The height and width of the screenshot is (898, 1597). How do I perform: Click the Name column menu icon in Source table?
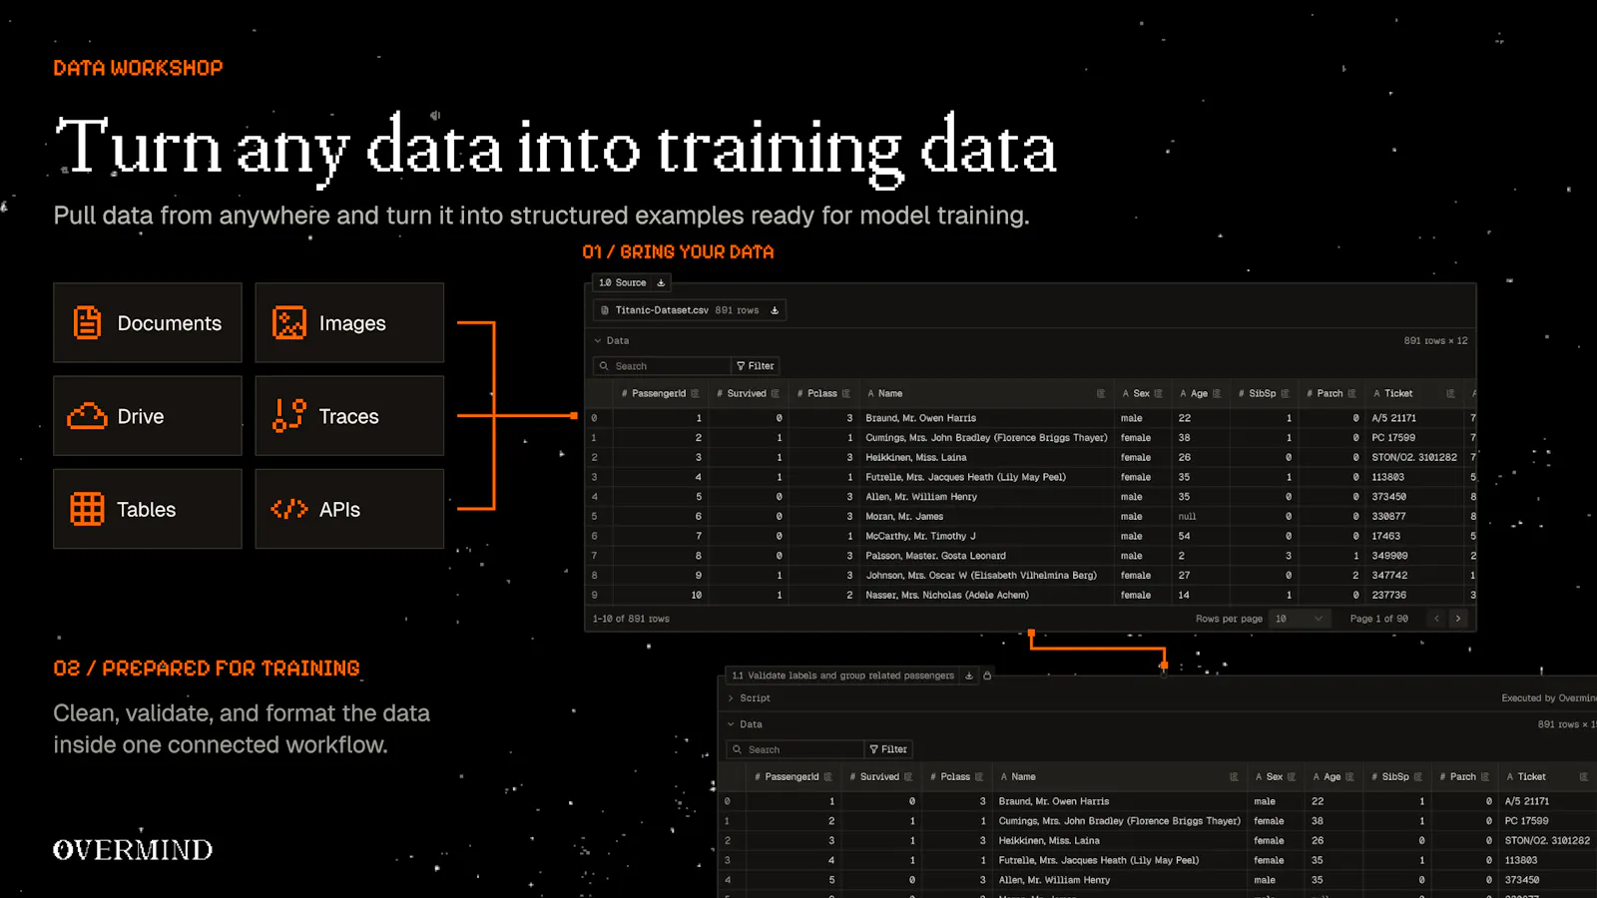[x=1101, y=394]
